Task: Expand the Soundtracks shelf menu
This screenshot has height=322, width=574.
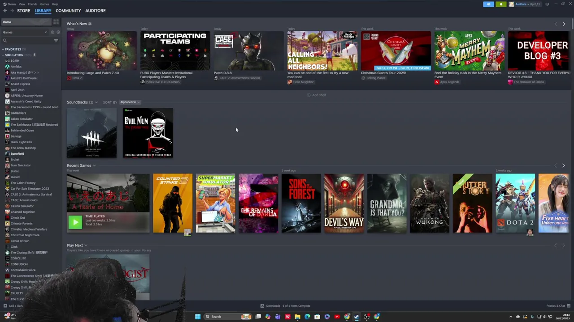Action: [96, 102]
